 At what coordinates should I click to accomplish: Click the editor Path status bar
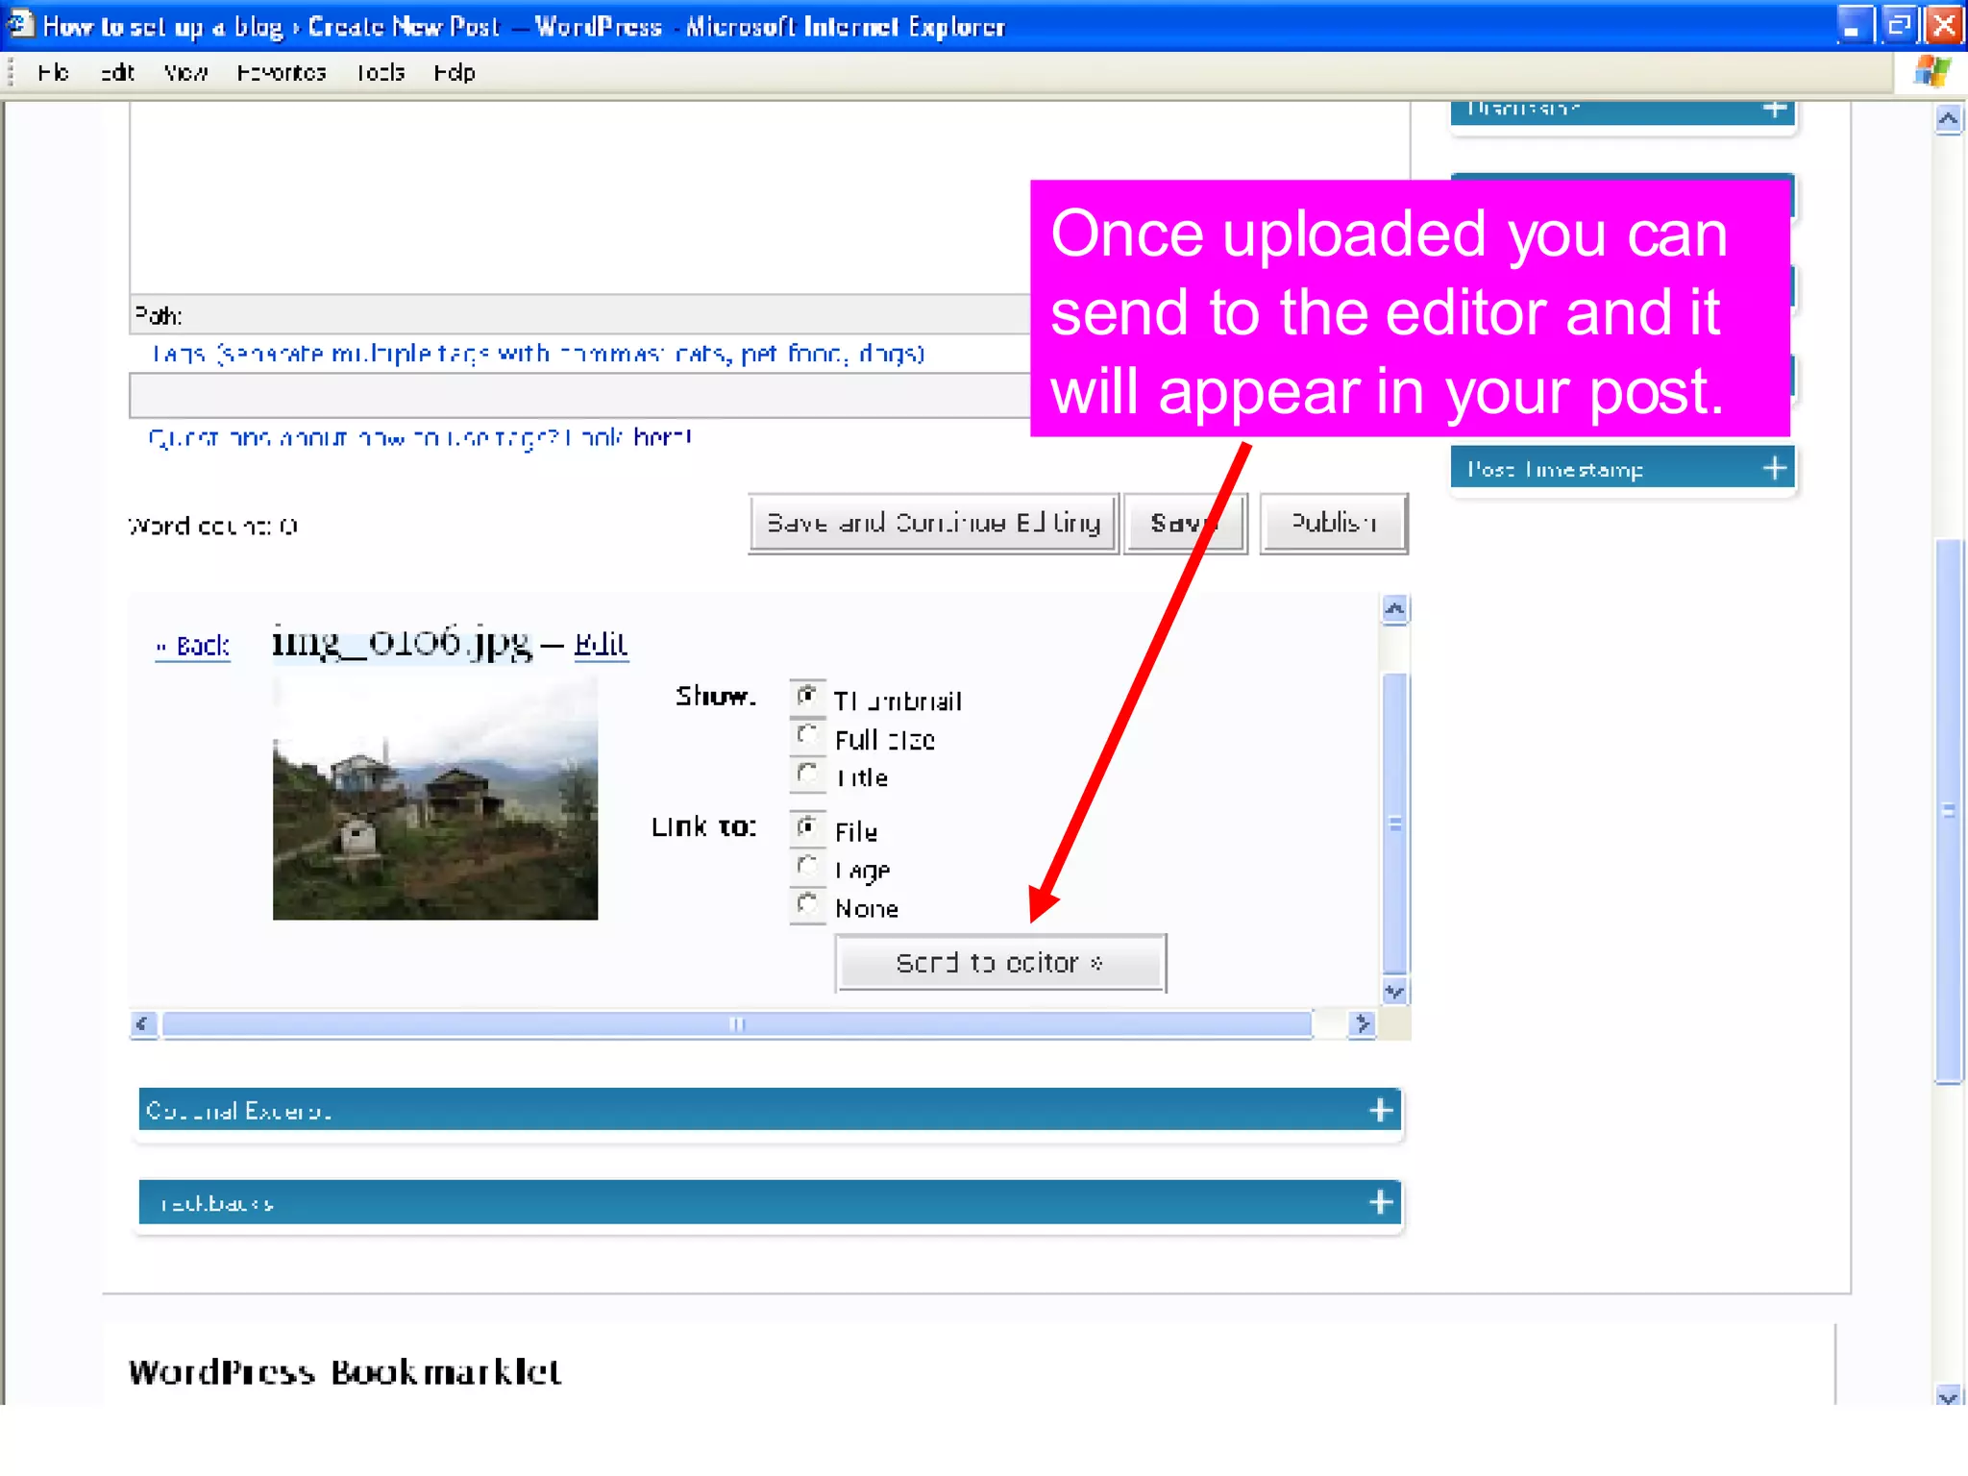pyautogui.click(x=579, y=315)
